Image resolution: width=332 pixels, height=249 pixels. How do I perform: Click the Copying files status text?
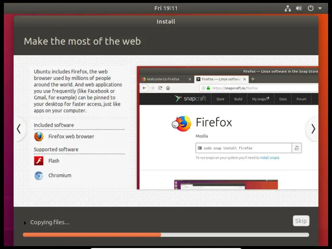tap(50, 222)
